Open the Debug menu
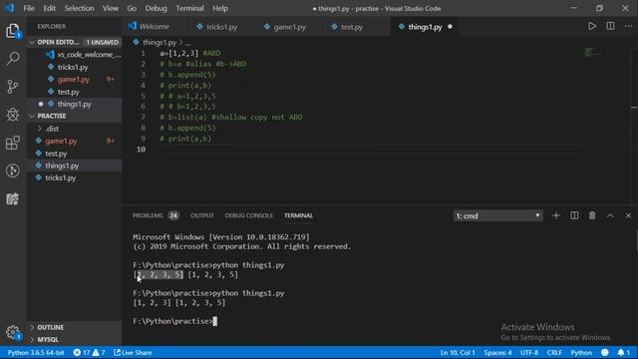 (156, 8)
